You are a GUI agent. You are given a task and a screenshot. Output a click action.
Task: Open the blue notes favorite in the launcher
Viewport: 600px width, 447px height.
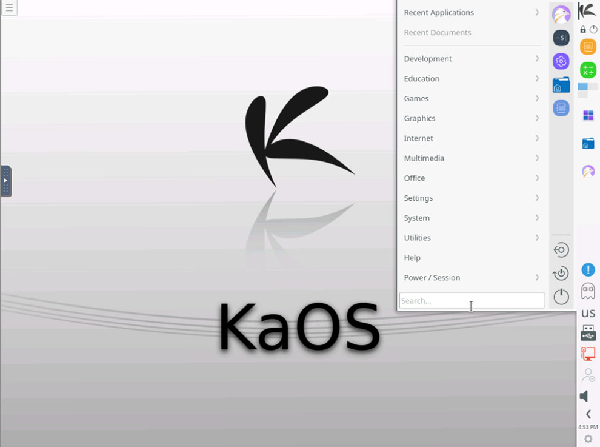(561, 108)
